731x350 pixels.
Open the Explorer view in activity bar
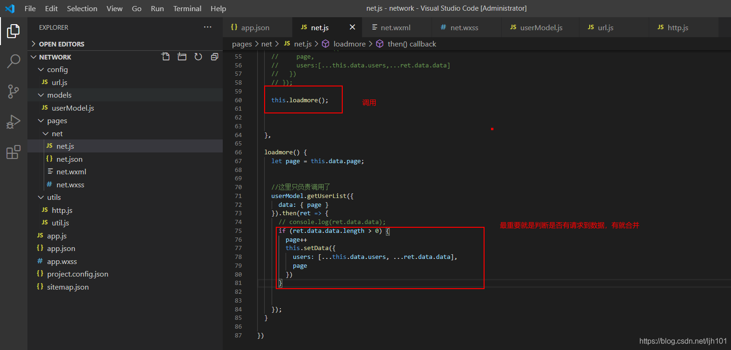(13, 31)
